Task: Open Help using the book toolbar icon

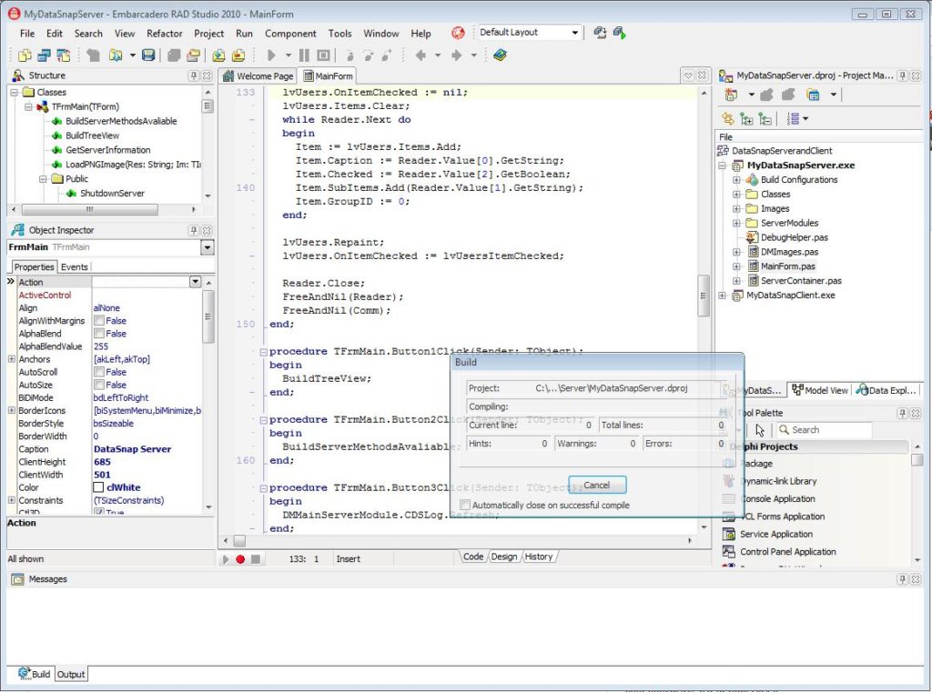Action: pos(499,55)
